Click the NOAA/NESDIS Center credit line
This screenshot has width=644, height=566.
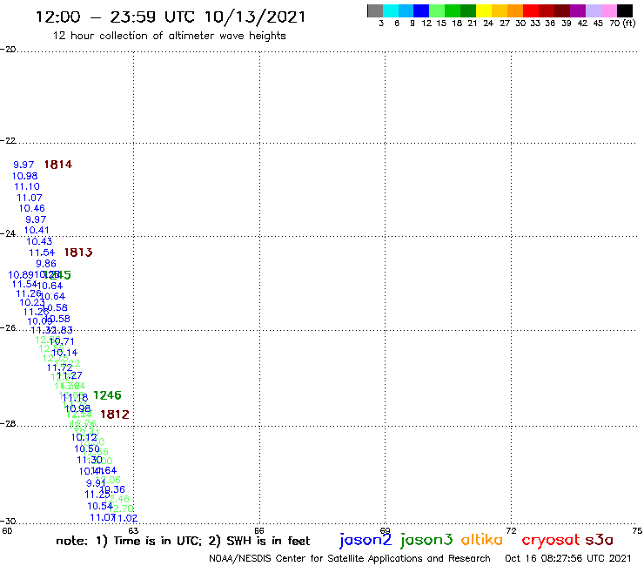click(350, 558)
